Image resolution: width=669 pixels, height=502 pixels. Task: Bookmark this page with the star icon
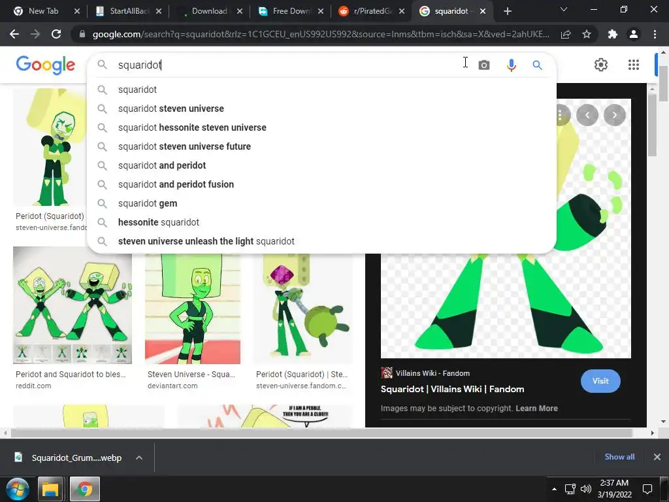click(x=587, y=34)
